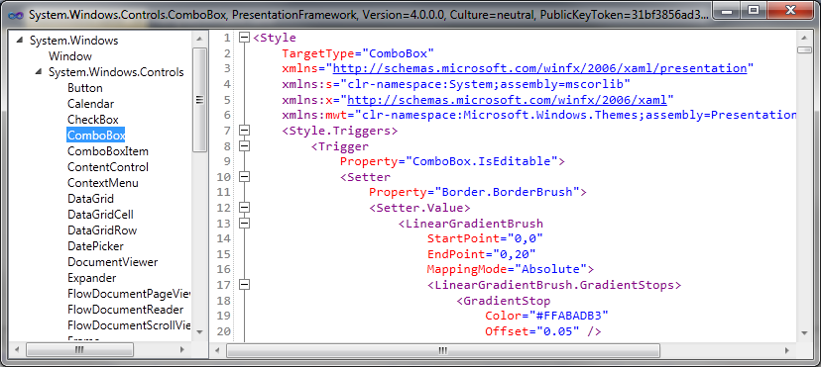The image size is (821, 367).
Task: Click the code editor scroll-up arrow
Action: (x=804, y=40)
